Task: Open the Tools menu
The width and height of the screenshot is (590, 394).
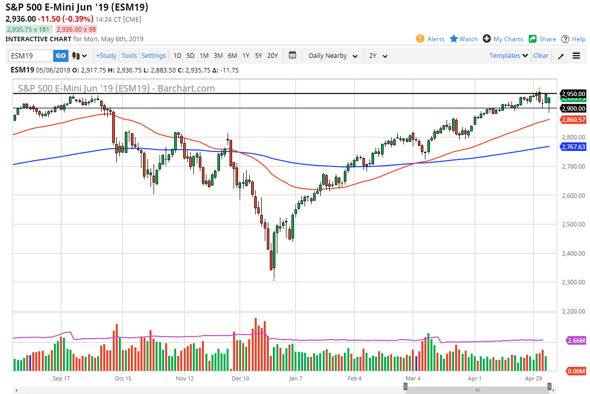Action: point(129,56)
